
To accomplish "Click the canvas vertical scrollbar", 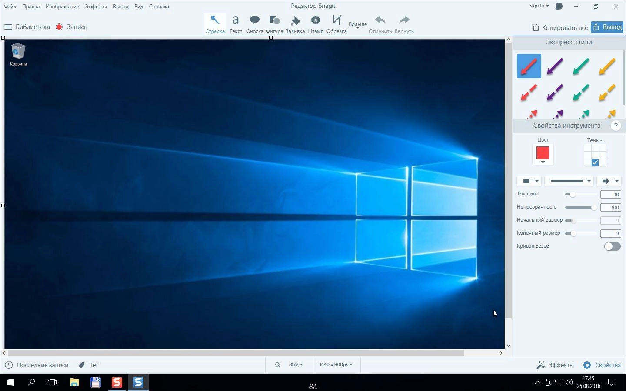I will [508, 180].
